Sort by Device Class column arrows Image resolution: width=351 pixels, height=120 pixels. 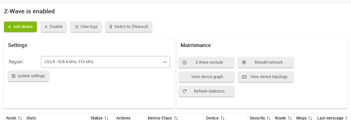pyautogui.click(x=176, y=118)
